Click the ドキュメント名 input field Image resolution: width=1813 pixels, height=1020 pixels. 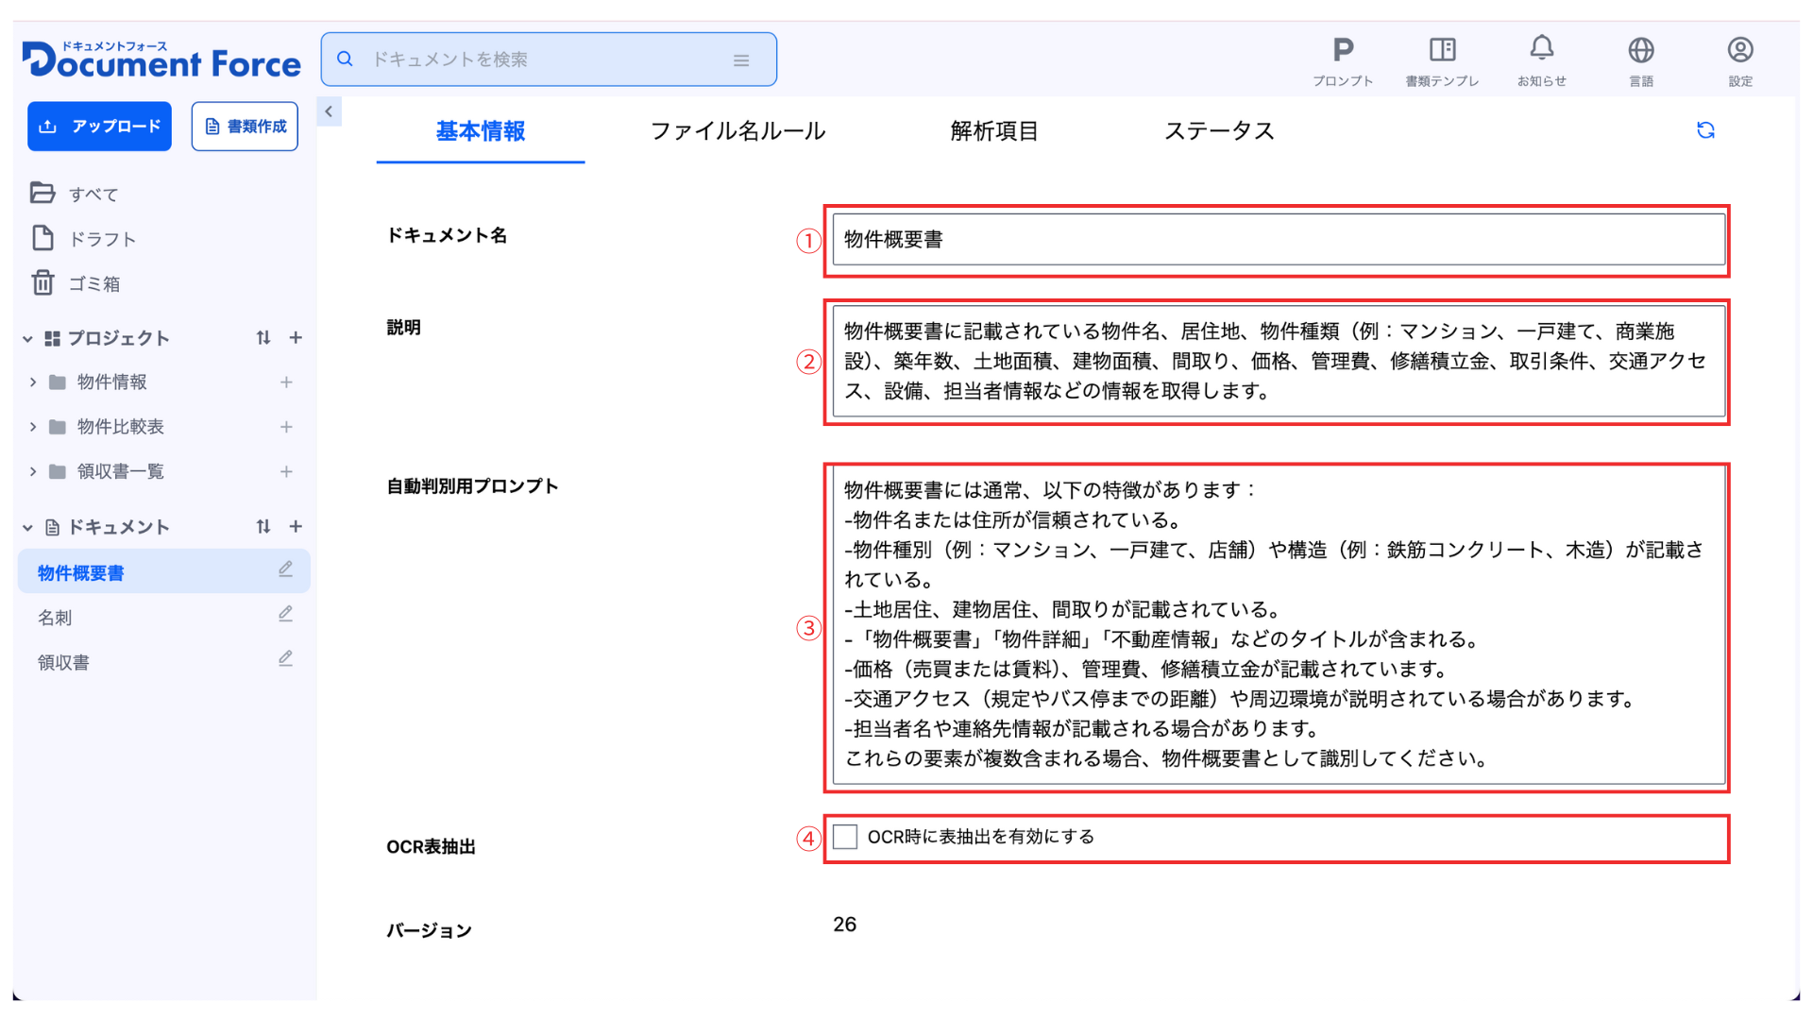(1279, 240)
